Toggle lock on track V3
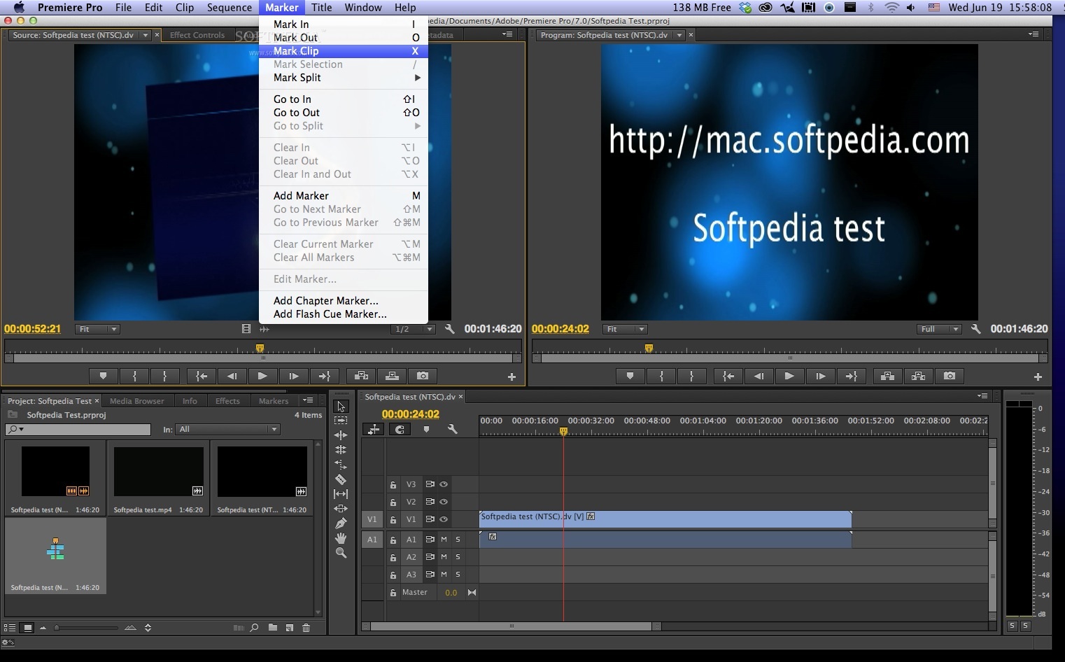 pyautogui.click(x=393, y=484)
